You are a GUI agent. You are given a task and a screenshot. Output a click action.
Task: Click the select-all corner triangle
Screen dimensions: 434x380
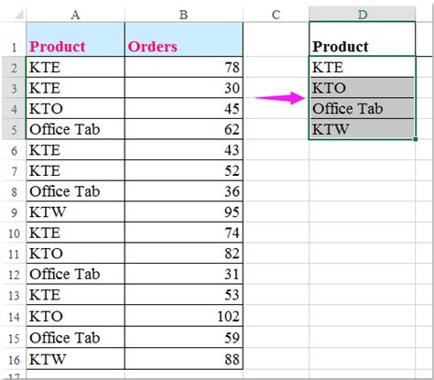coord(19,15)
